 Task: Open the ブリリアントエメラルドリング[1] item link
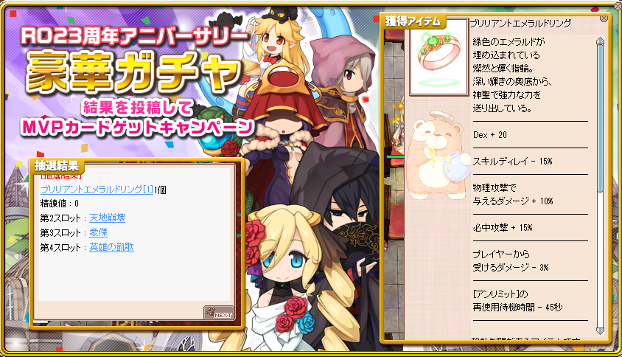pos(97,190)
